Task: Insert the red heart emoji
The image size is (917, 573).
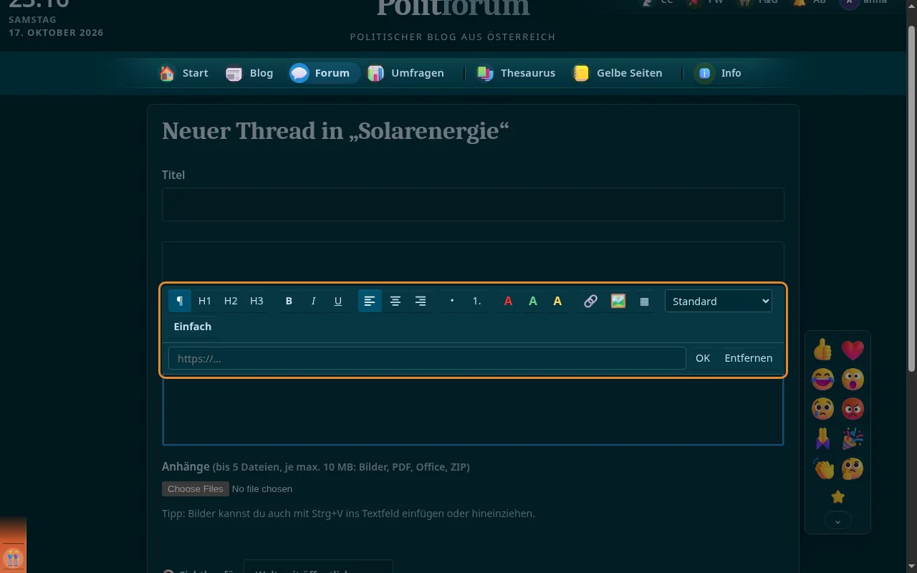Action: [x=853, y=350]
